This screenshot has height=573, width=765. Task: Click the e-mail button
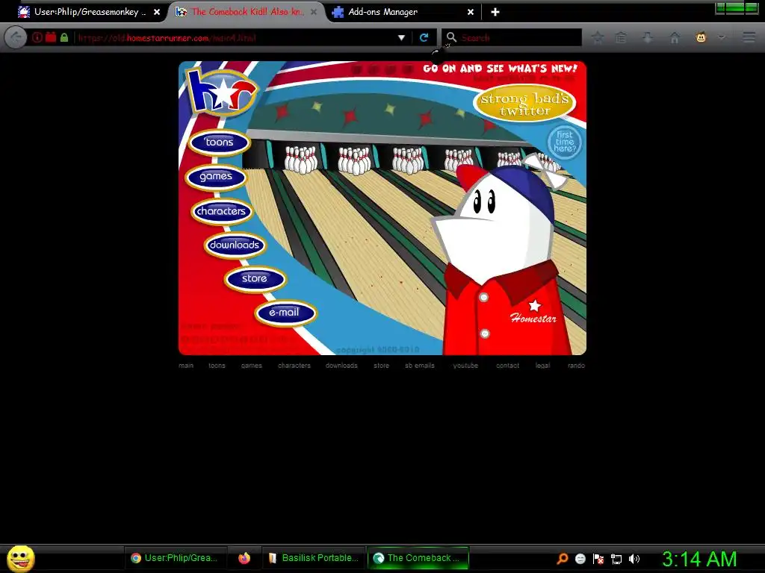[x=285, y=313]
